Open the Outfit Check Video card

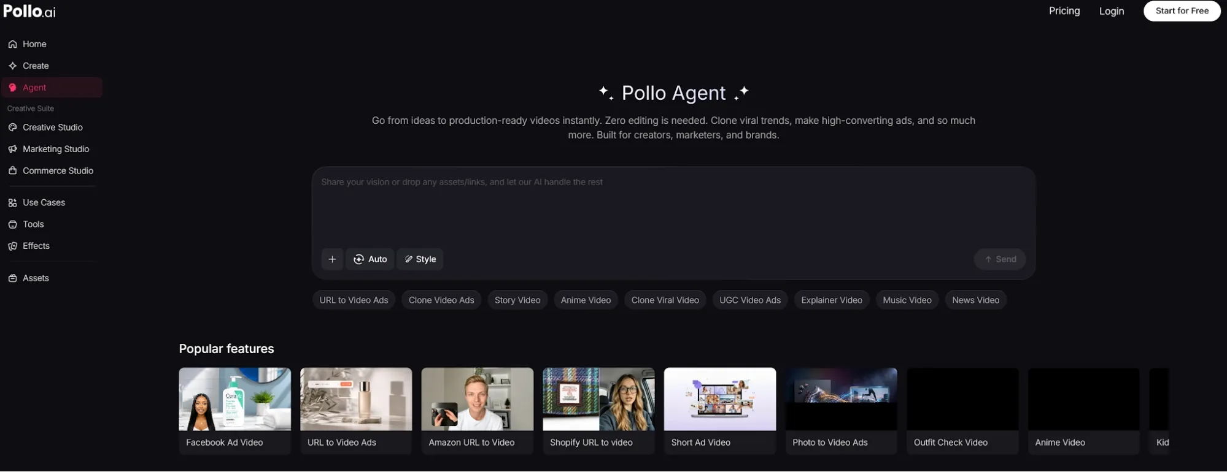(x=962, y=411)
